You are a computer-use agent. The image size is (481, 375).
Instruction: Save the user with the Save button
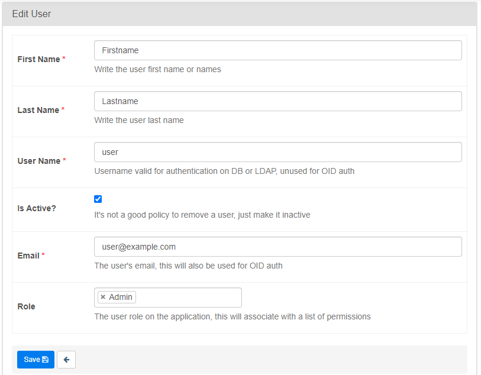[35, 360]
